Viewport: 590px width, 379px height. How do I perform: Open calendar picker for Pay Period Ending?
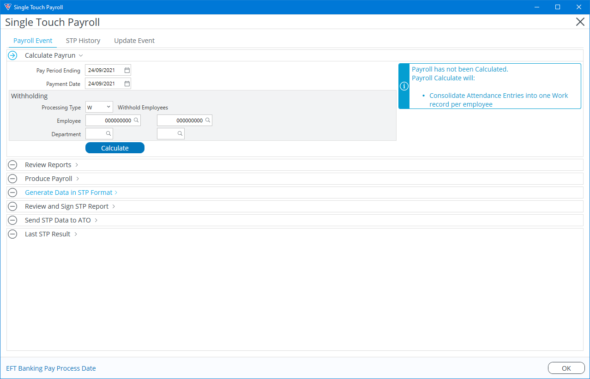[127, 71]
